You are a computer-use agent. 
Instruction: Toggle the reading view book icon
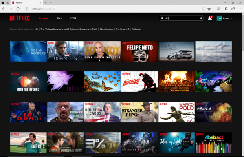click(204, 9)
